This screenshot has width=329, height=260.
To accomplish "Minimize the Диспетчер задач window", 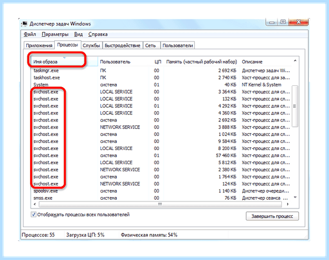I will pos(272,22).
